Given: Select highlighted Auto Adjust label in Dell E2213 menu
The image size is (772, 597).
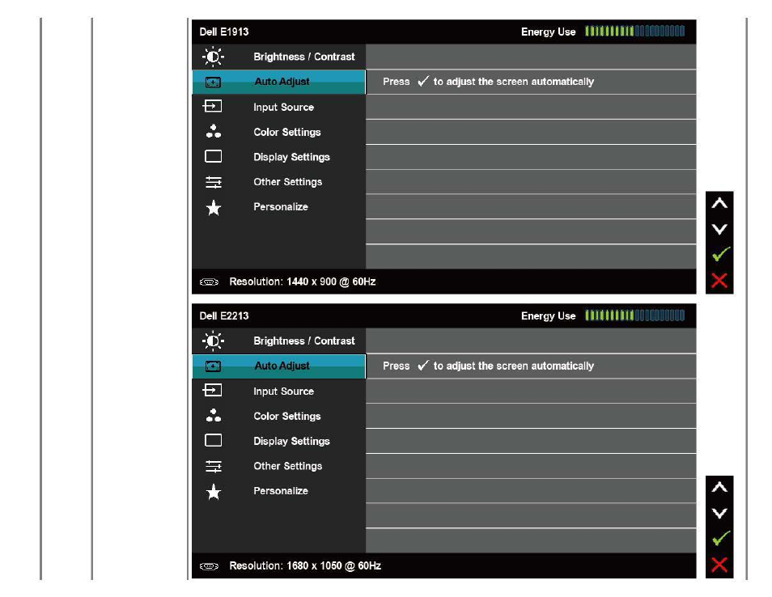Looking at the screenshot, I should [282, 366].
